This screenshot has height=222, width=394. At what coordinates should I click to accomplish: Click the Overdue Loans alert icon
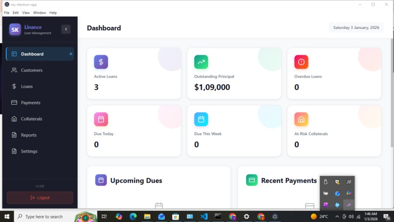coord(301,62)
